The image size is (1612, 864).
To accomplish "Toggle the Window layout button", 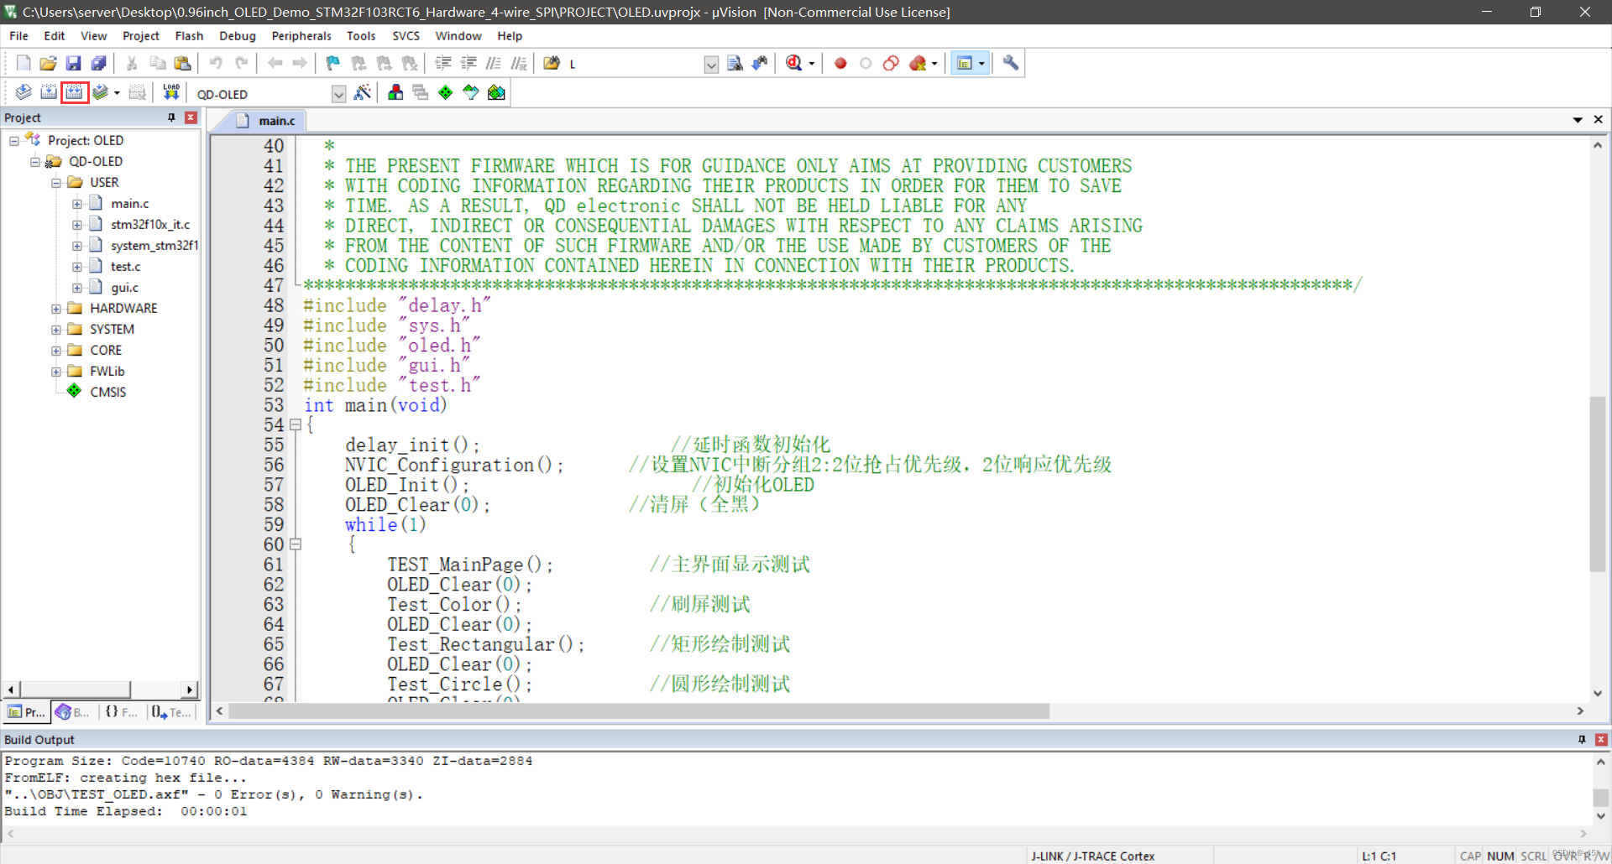I will click(965, 63).
